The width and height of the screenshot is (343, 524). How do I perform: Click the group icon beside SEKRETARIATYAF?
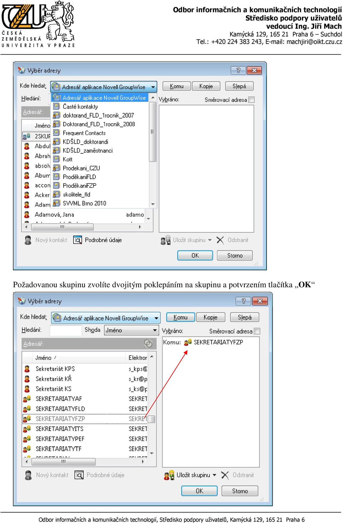pyautogui.click(x=27, y=399)
